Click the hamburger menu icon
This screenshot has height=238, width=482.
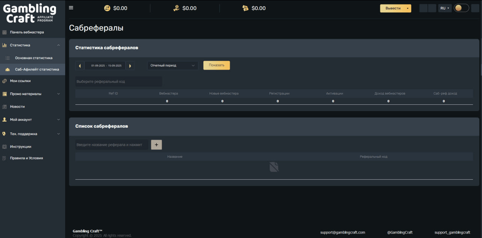(71, 8)
